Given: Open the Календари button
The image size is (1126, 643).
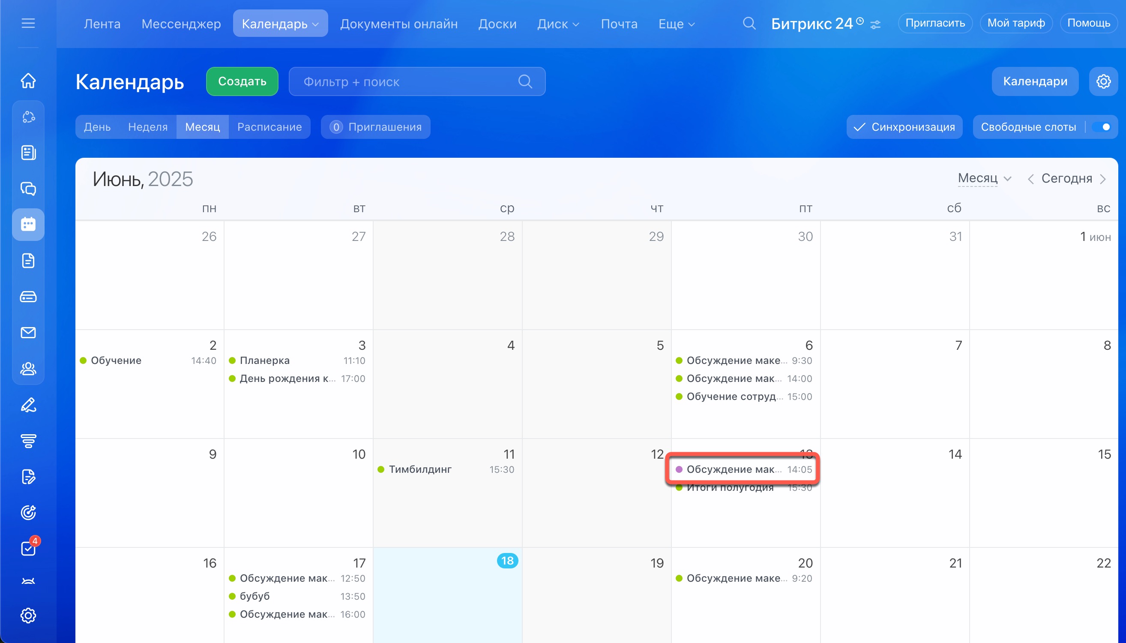Looking at the screenshot, I should [x=1035, y=81].
